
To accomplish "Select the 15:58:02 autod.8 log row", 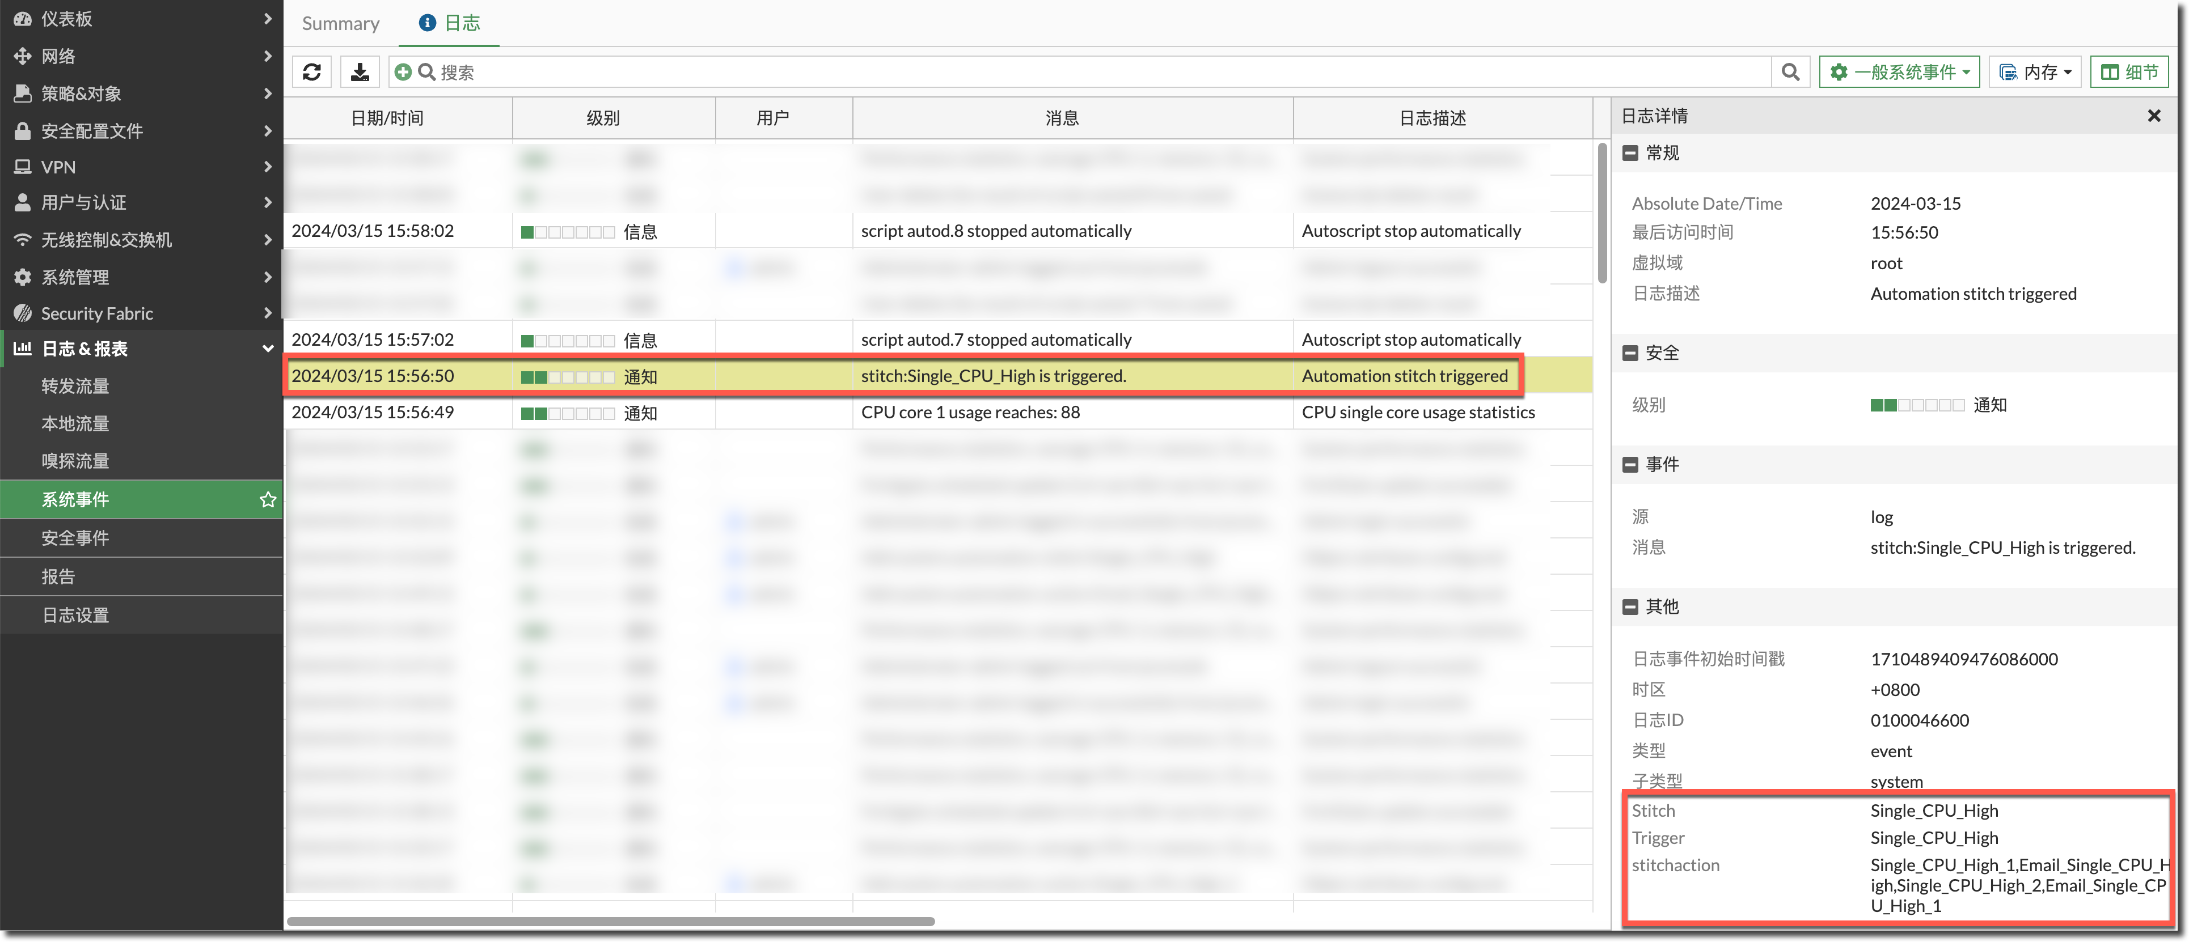I will coord(937,231).
